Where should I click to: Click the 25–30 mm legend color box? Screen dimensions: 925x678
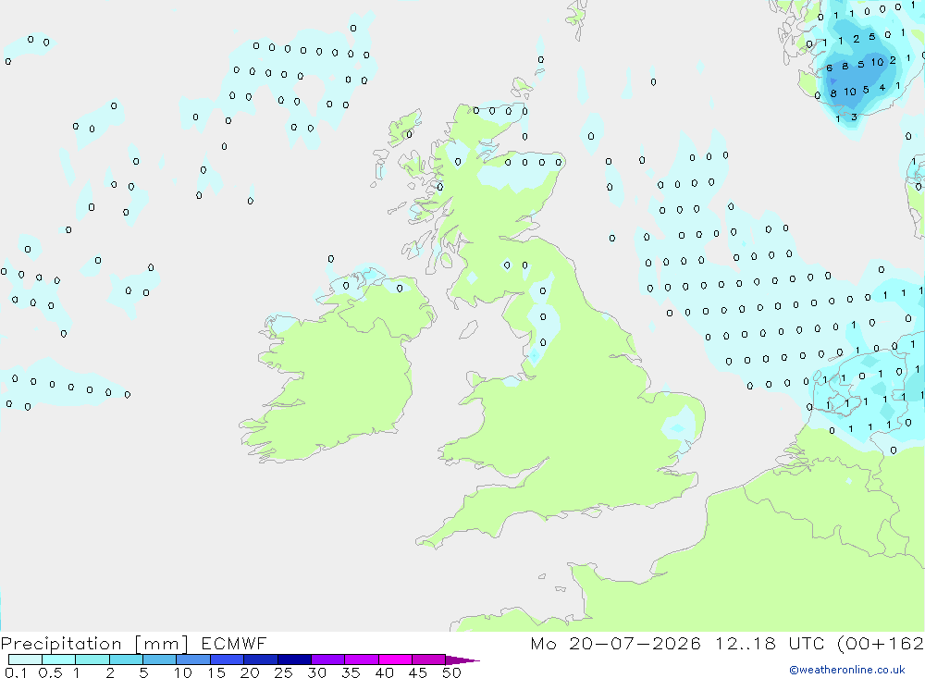tap(294, 660)
